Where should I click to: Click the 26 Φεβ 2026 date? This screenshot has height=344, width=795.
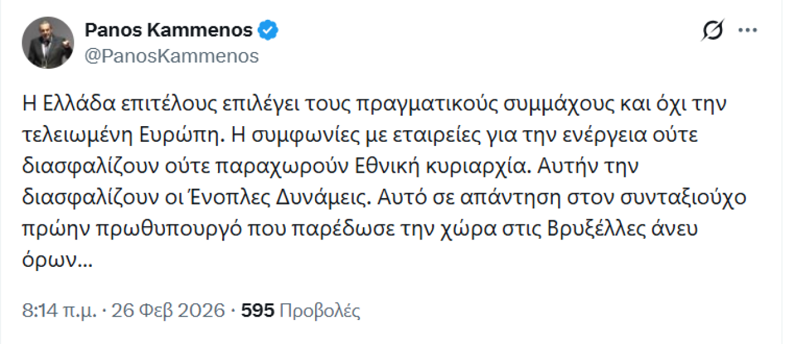pos(167,311)
